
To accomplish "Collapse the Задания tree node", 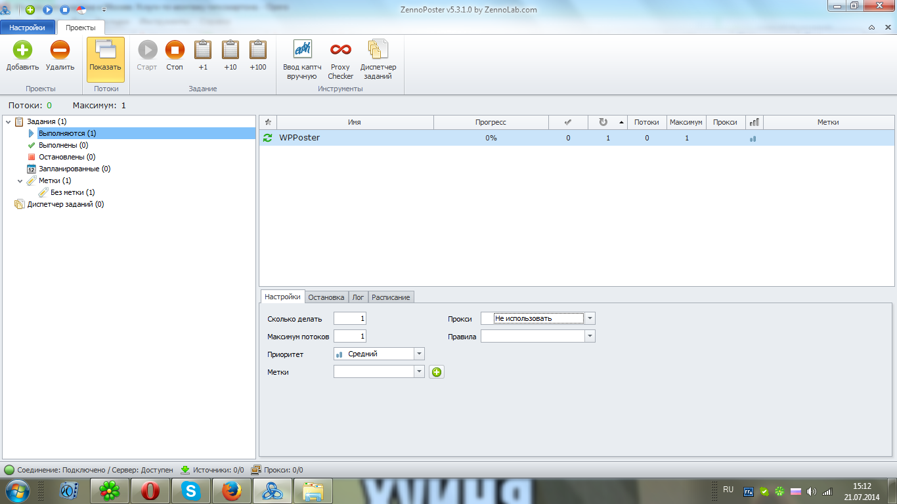I will tap(8, 121).
